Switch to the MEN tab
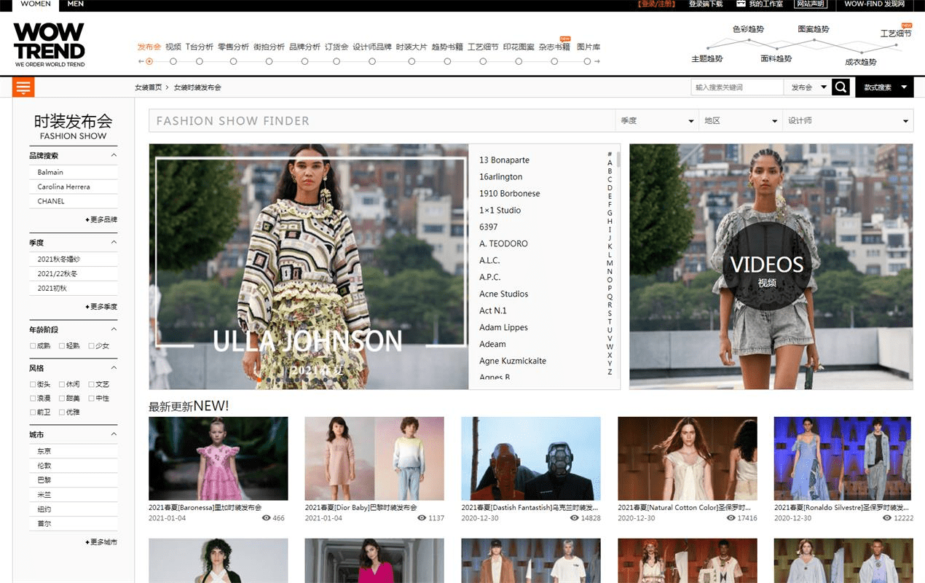925x583 pixels. click(x=75, y=4)
